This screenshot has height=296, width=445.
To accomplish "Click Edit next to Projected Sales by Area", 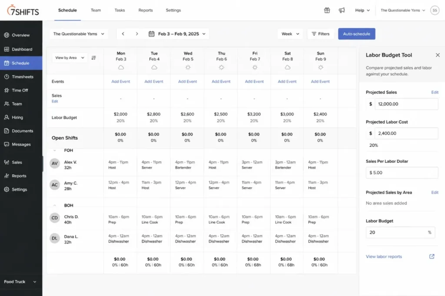I will point(435,192).
